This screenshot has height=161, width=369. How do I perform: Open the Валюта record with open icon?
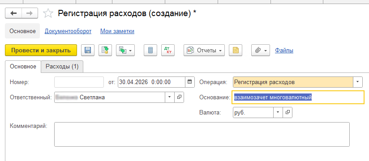287,112
